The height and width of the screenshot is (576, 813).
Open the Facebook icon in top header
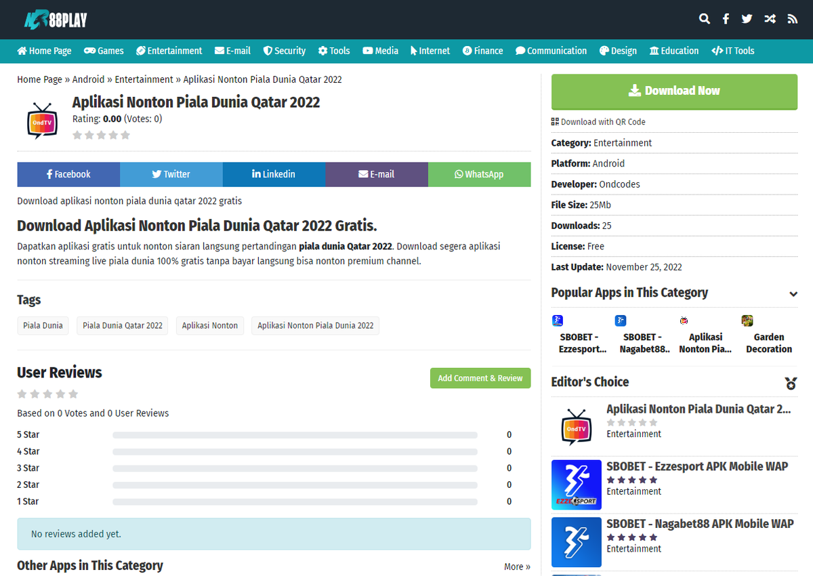[x=726, y=19]
